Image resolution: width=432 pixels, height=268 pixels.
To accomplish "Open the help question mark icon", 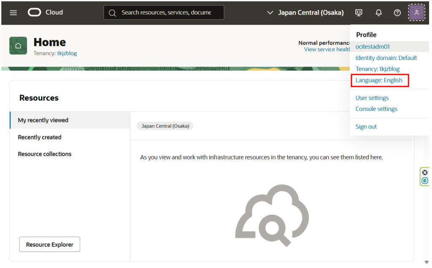I will [x=397, y=13].
